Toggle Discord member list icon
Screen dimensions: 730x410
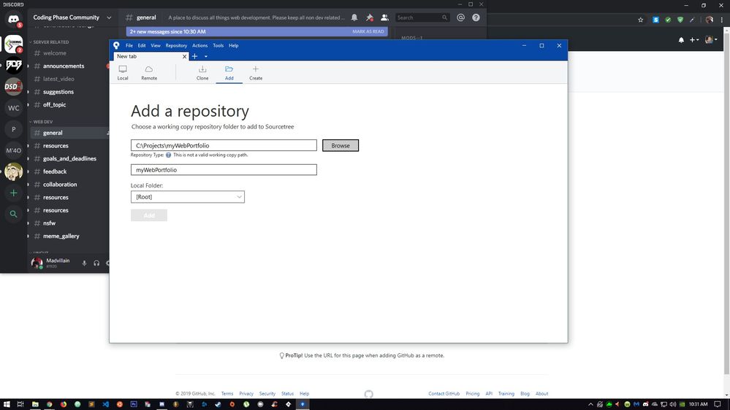click(x=384, y=18)
